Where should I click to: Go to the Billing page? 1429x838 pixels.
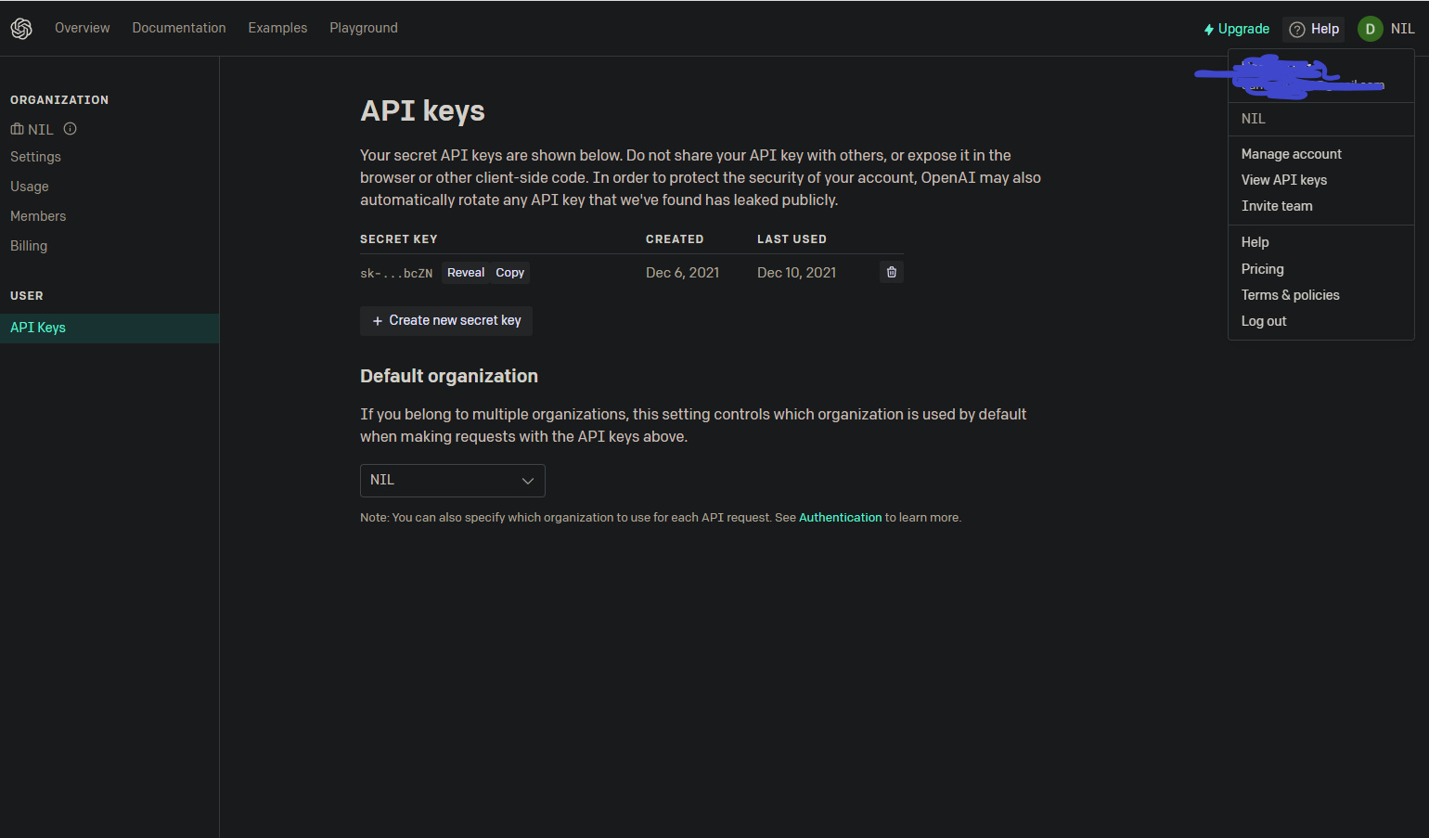[x=29, y=246]
